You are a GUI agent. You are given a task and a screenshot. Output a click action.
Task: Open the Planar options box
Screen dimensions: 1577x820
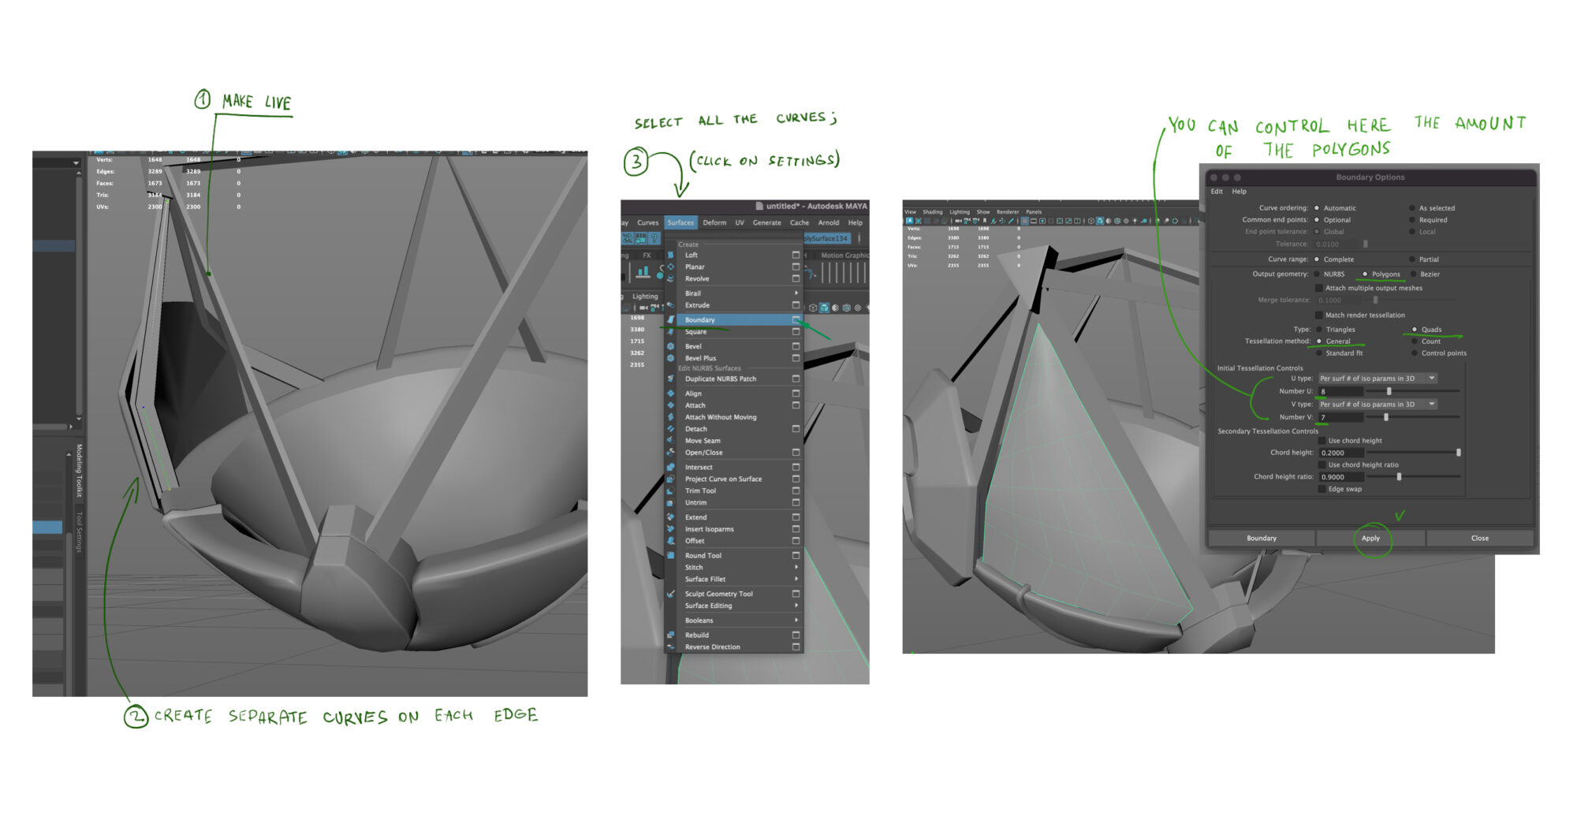[x=796, y=267]
